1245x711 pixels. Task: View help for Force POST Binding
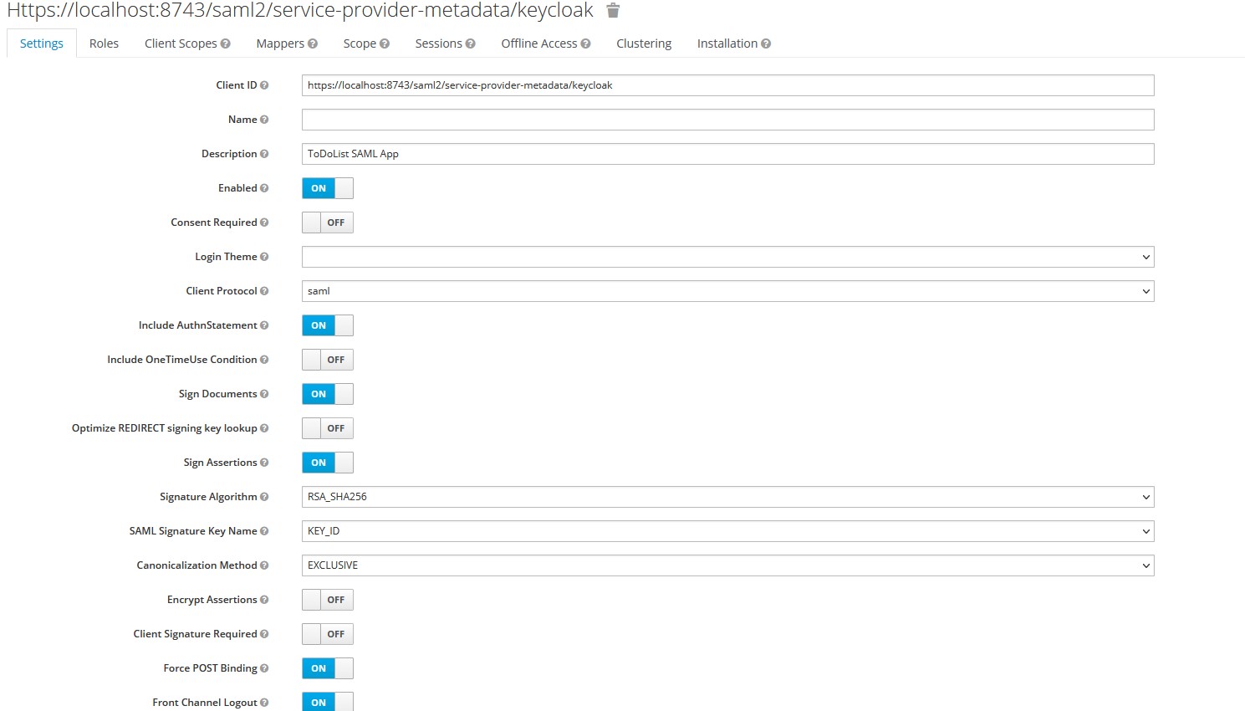pos(263,668)
